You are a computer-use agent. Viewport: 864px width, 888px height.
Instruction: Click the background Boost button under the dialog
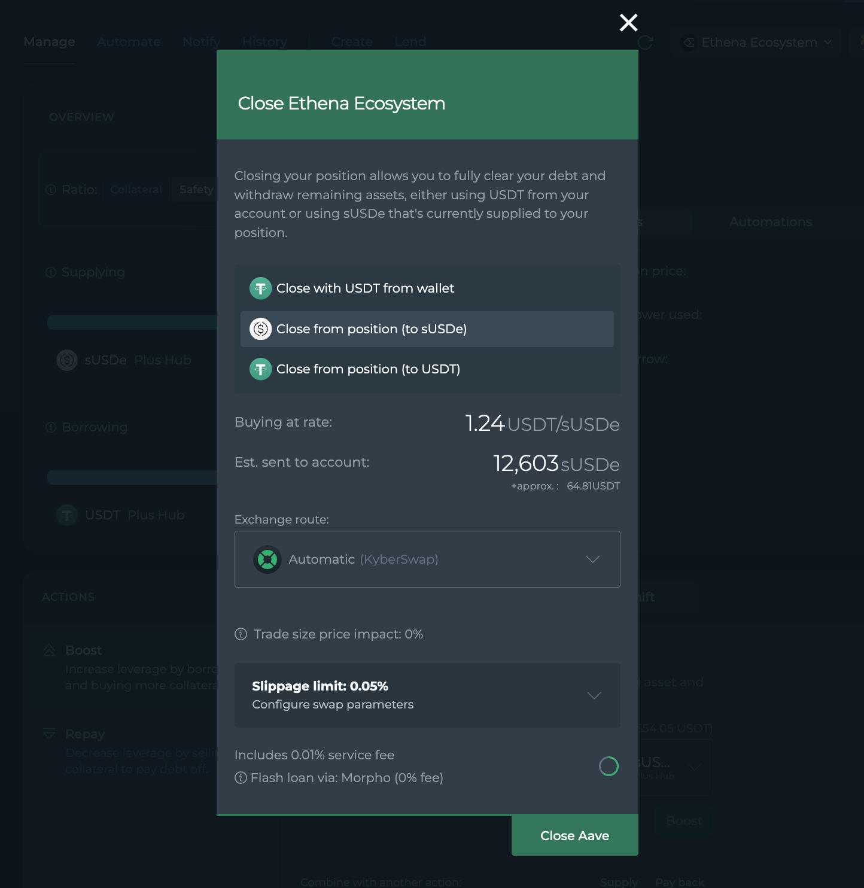[684, 821]
